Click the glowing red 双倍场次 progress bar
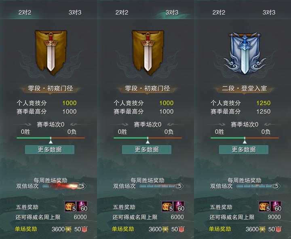291x239 pixels. (64, 186)
